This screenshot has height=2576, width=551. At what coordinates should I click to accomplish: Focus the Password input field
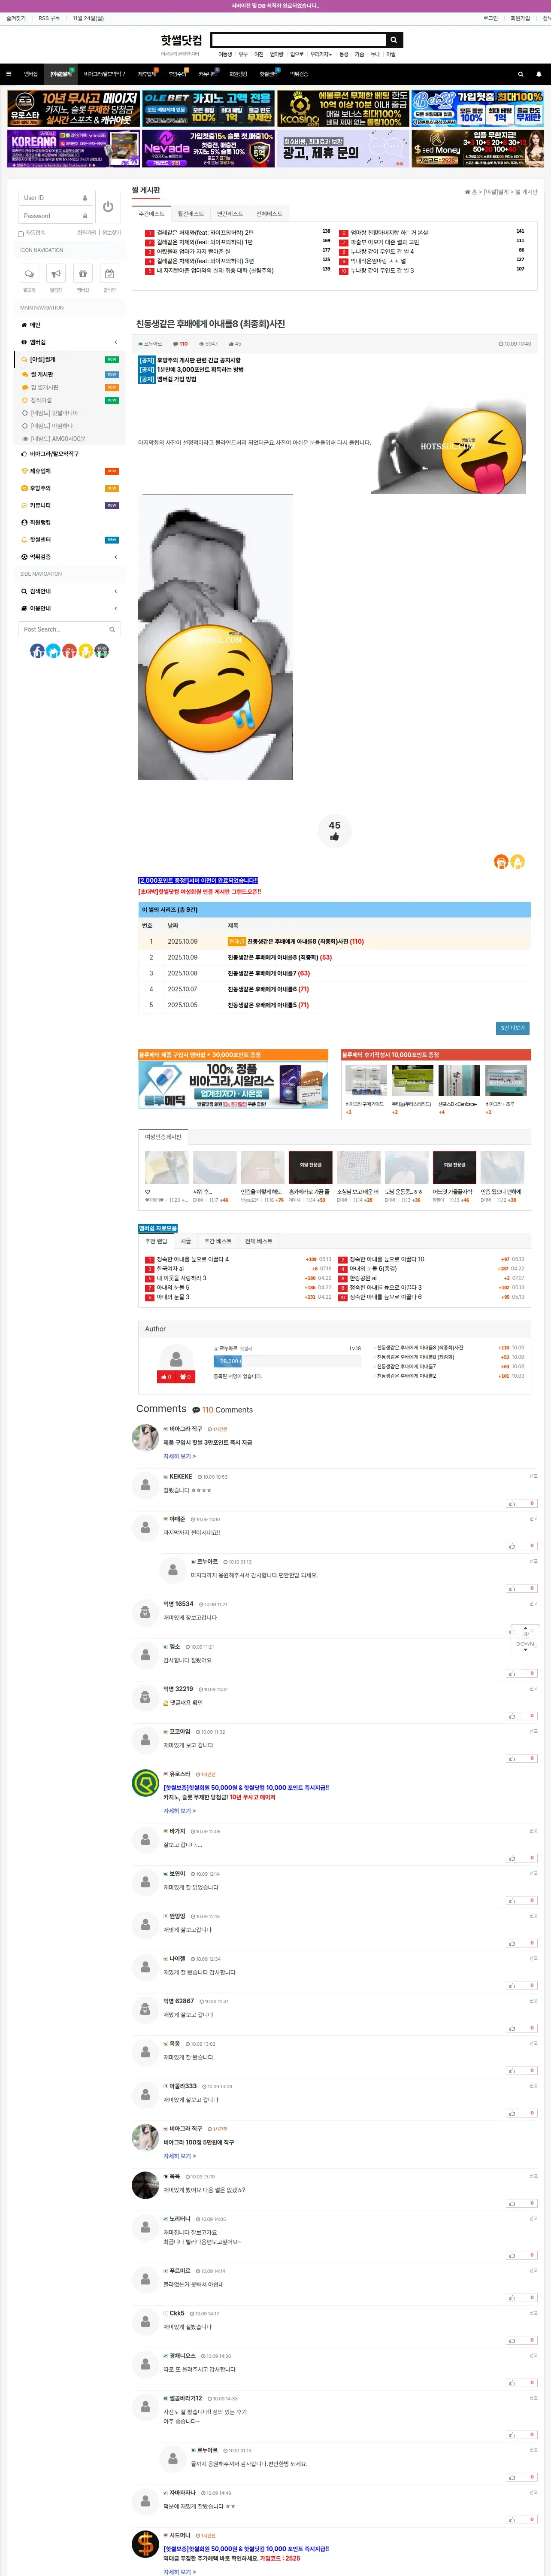55,216
